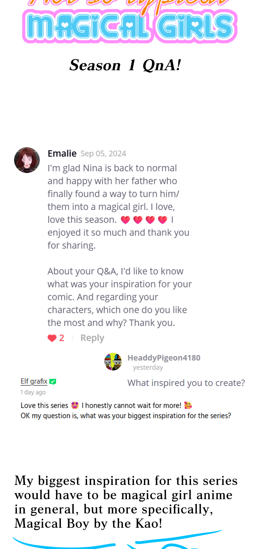Click the green verified badge beside Elf grafix

pyautogui.click(x=53, y=381)
